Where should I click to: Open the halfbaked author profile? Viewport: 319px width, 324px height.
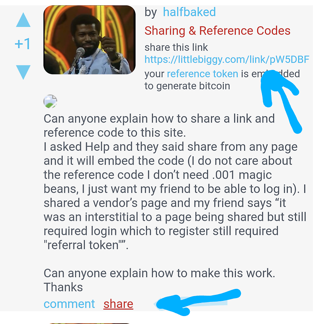click(189, 12)
